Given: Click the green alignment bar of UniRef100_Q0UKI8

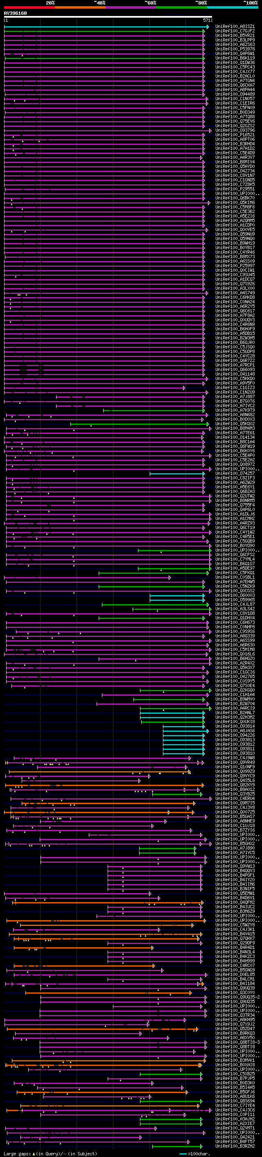Looking at the screenshot, I should (173, 722).
